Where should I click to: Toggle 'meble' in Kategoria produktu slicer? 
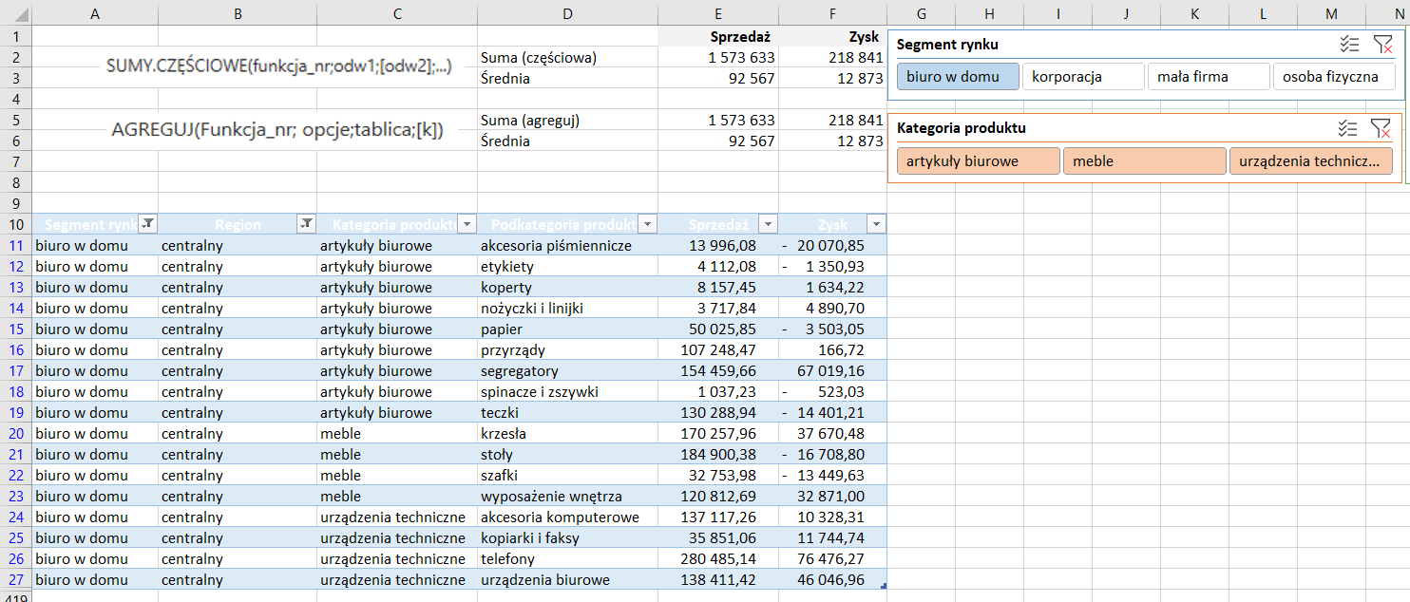tap(1144, 161)
